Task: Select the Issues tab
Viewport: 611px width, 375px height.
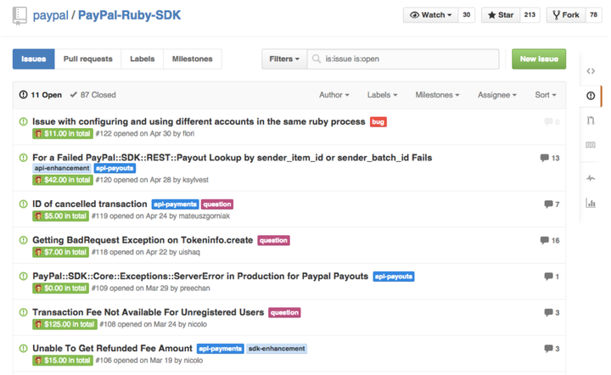Action: click(33, 59)
